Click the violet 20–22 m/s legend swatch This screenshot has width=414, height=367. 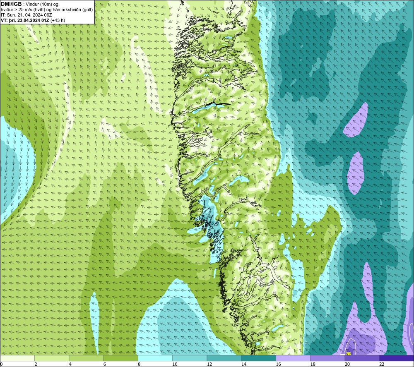click(x=362, y=358)
